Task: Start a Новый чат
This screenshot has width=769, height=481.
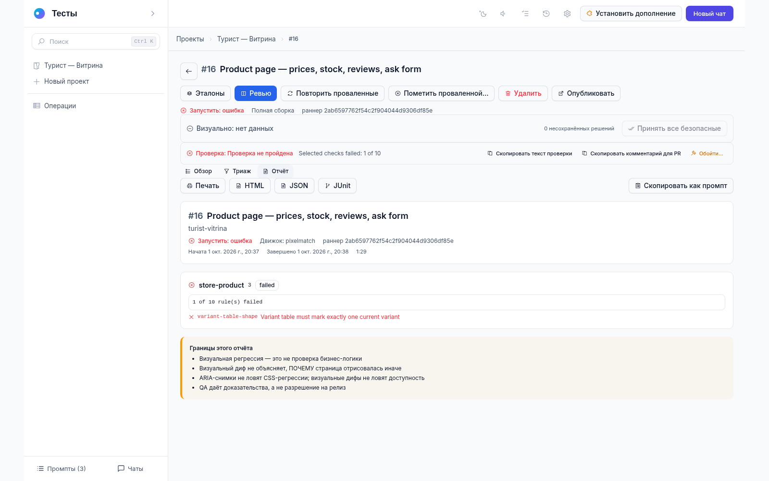Action: pyautogui.click(x=709, y=13)
